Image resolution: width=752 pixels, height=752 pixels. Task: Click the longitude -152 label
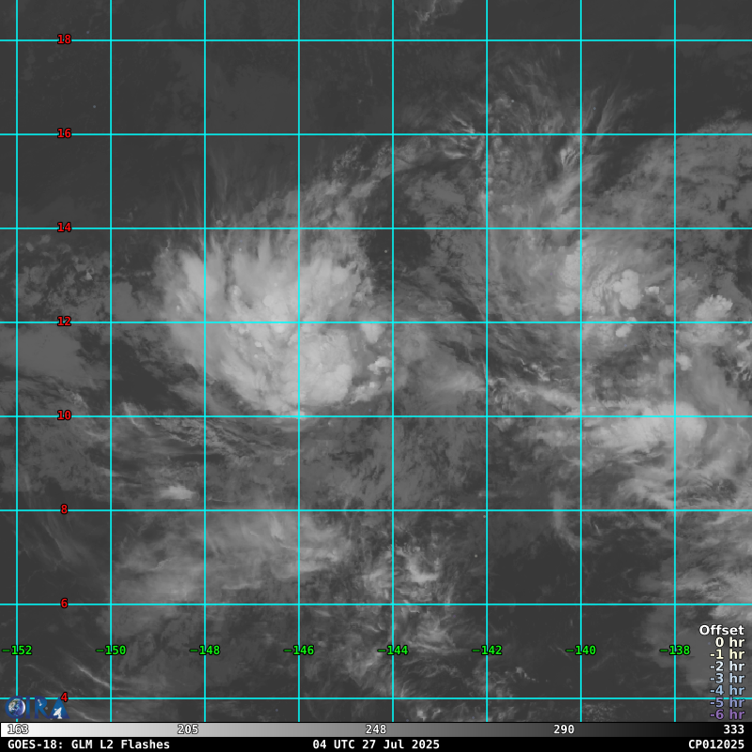click(x=17, y=650)
